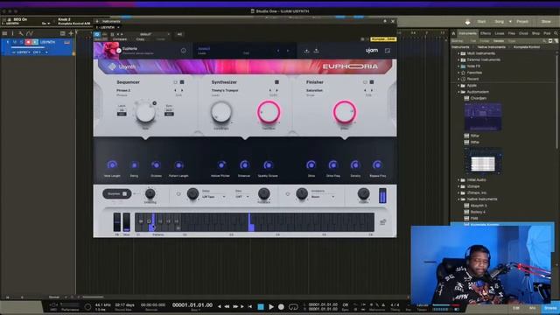
Task: Pin the Instruments plugin window
Action: pos(385,21)
